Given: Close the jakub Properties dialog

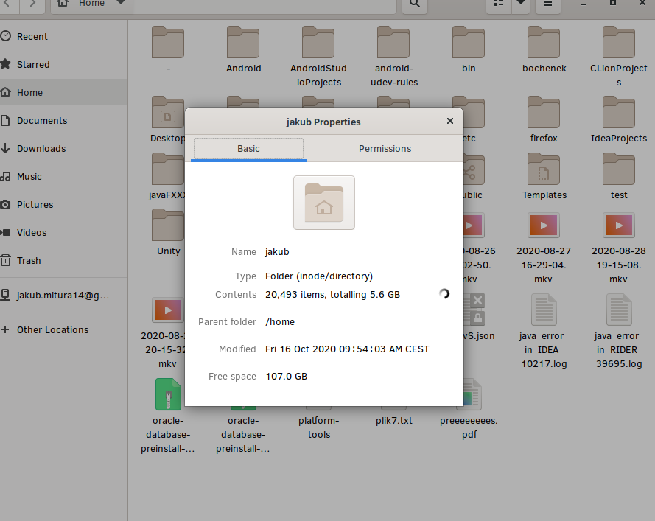Looking at the screenshot, I should point(450,121).
